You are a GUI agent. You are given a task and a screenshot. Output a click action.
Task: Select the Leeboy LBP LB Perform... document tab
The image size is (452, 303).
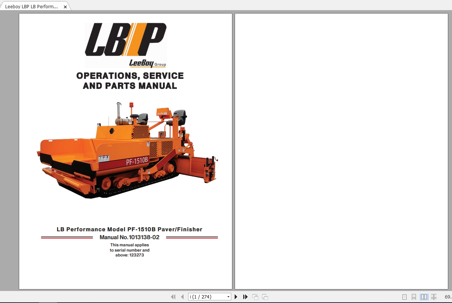32,6
